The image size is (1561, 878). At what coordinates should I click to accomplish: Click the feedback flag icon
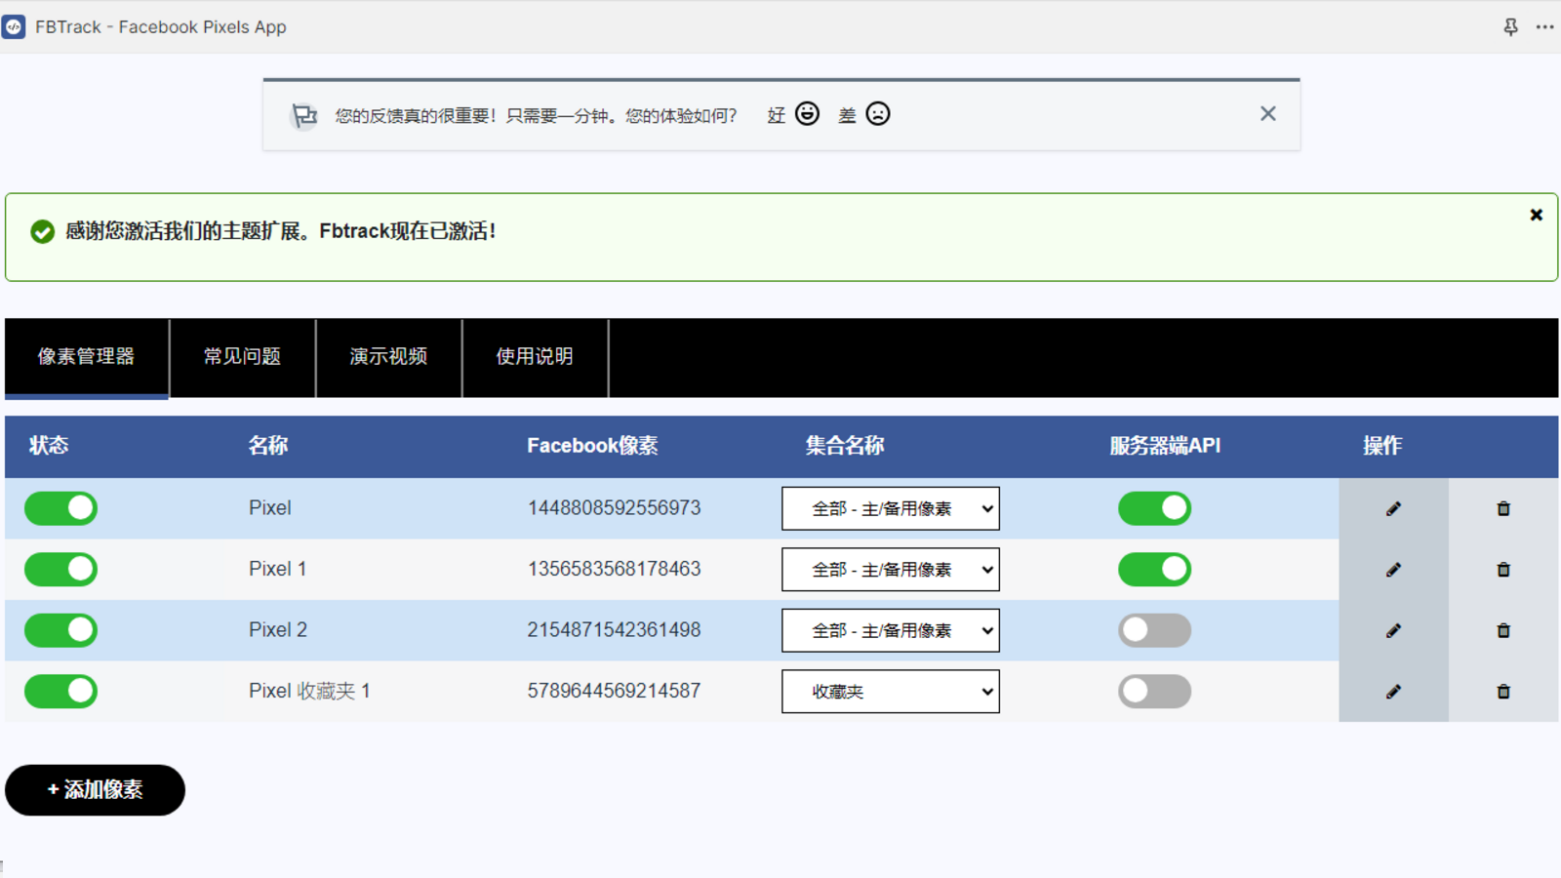coord(304,116)
